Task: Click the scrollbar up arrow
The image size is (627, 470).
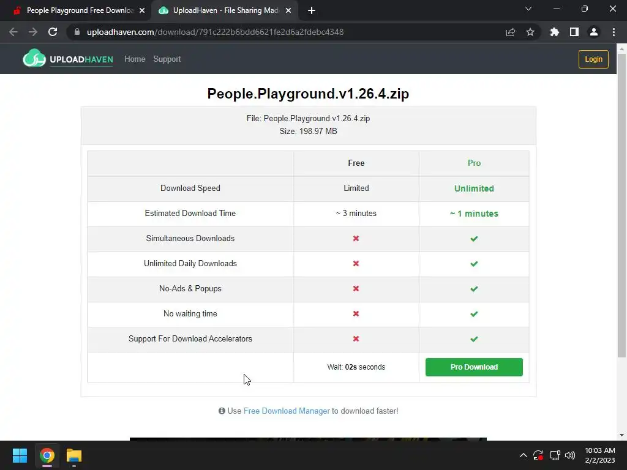Action: coord(622,48)
